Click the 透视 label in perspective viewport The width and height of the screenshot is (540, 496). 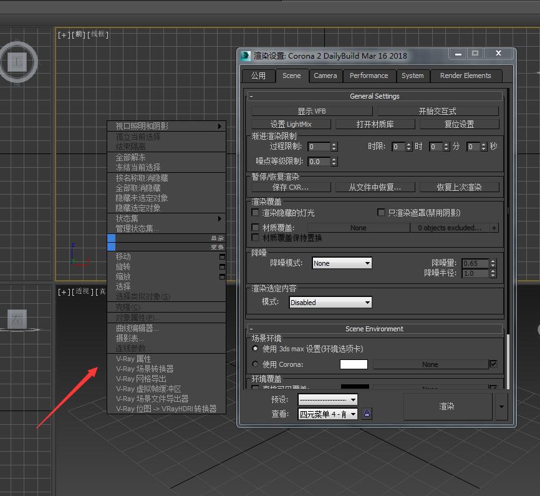pyautogui.click(x=82, y=291)
